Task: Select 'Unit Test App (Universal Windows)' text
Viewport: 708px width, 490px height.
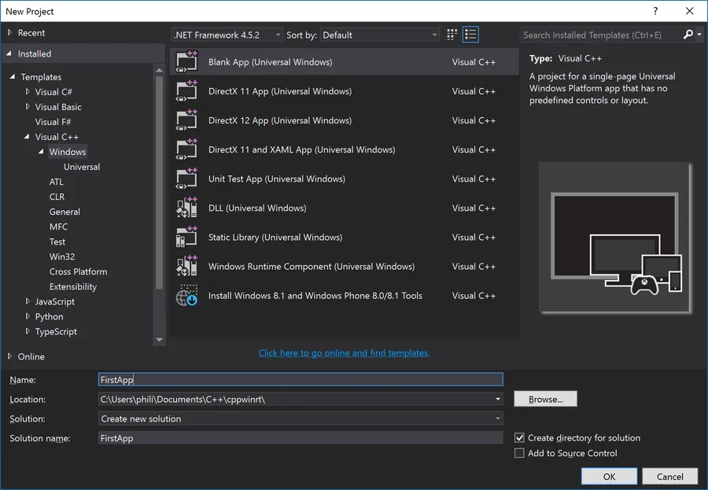Action: 277,179
